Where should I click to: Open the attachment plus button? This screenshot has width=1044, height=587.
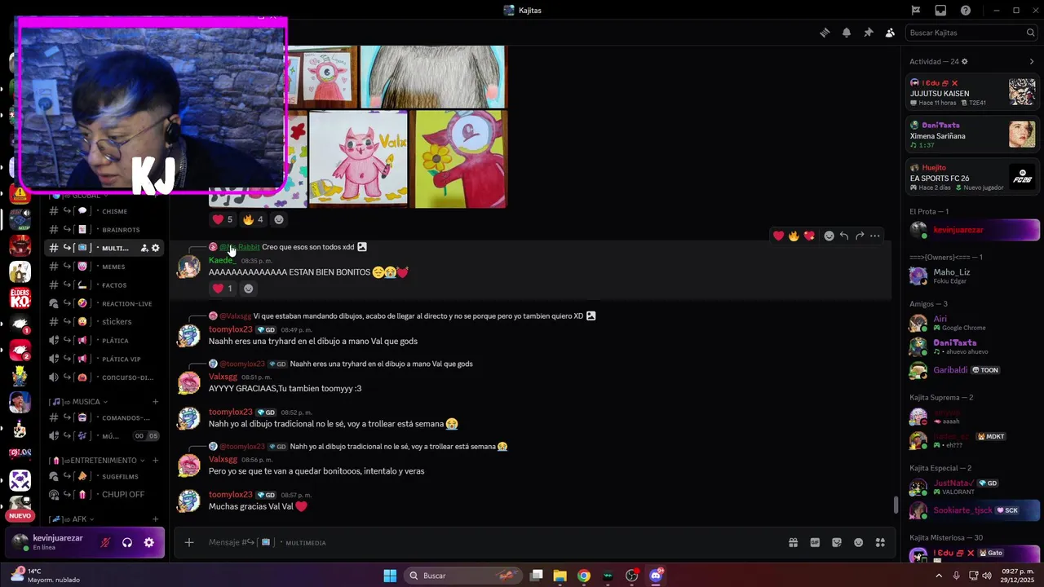(189, 542)
